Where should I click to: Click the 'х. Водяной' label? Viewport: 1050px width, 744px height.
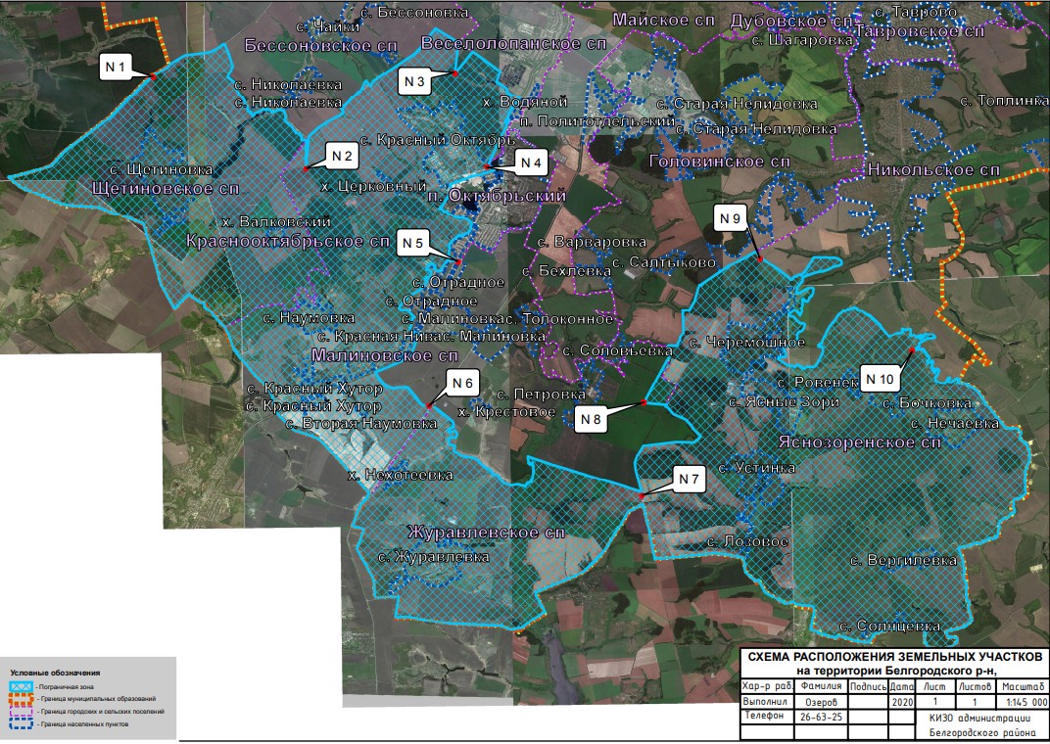(526, 102)
